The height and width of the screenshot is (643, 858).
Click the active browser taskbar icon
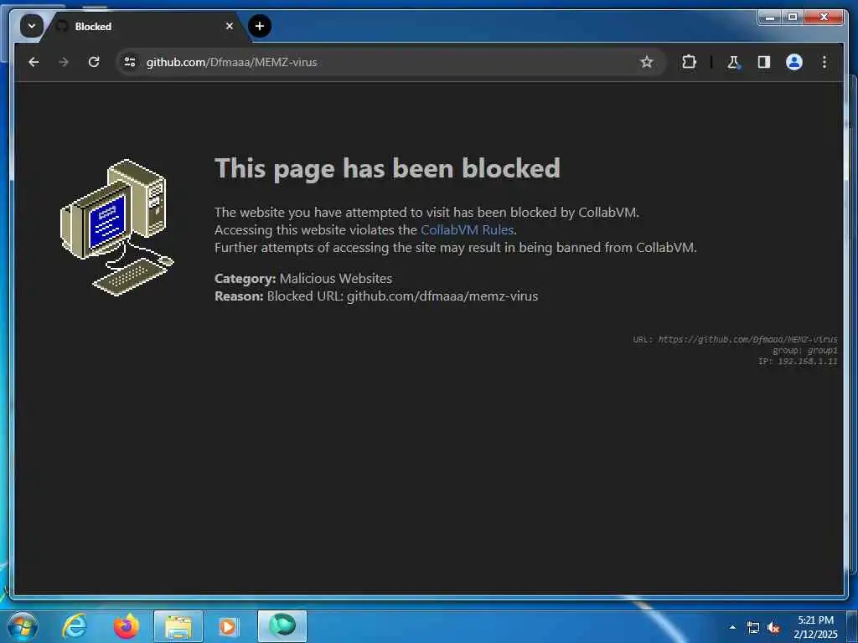pyautogui.click(x=282, y=626)
